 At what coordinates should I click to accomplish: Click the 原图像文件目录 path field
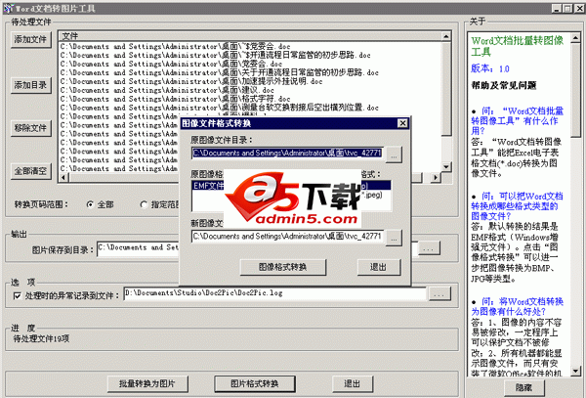(x=287, y=153)
